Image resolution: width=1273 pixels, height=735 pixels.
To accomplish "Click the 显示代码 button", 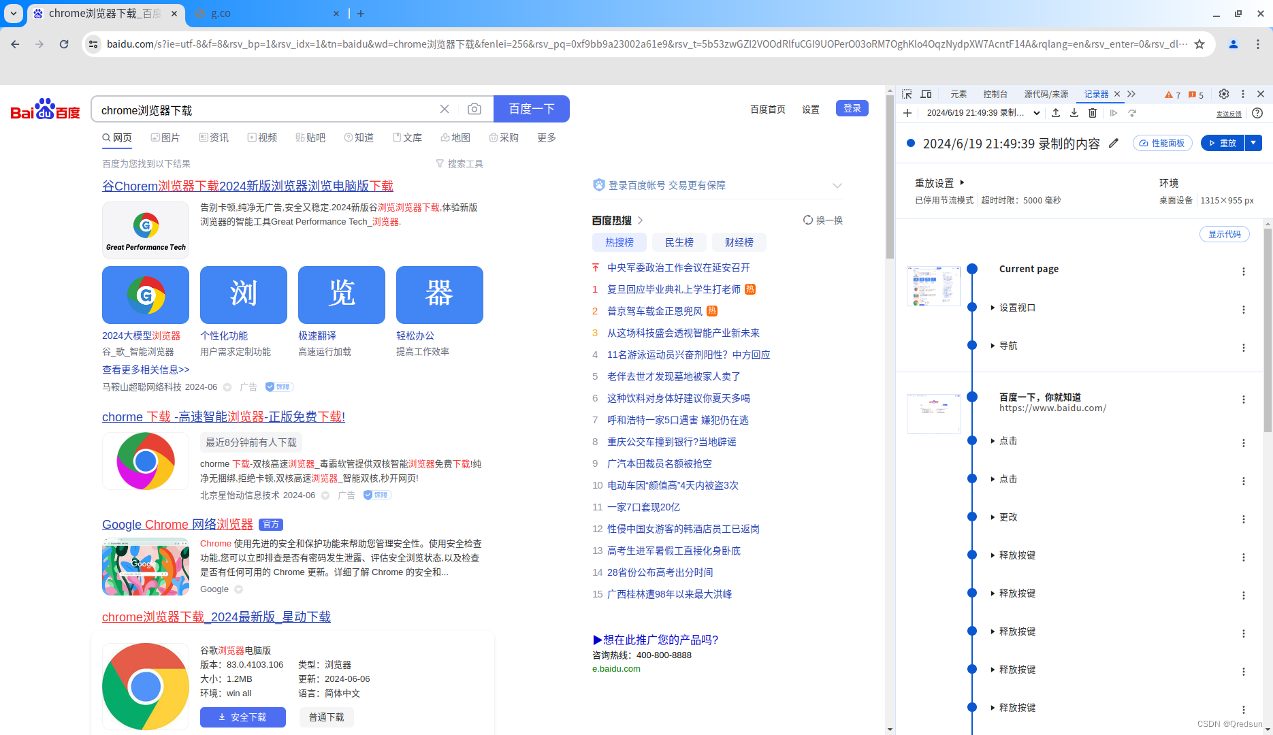I will coord(1225,234).
